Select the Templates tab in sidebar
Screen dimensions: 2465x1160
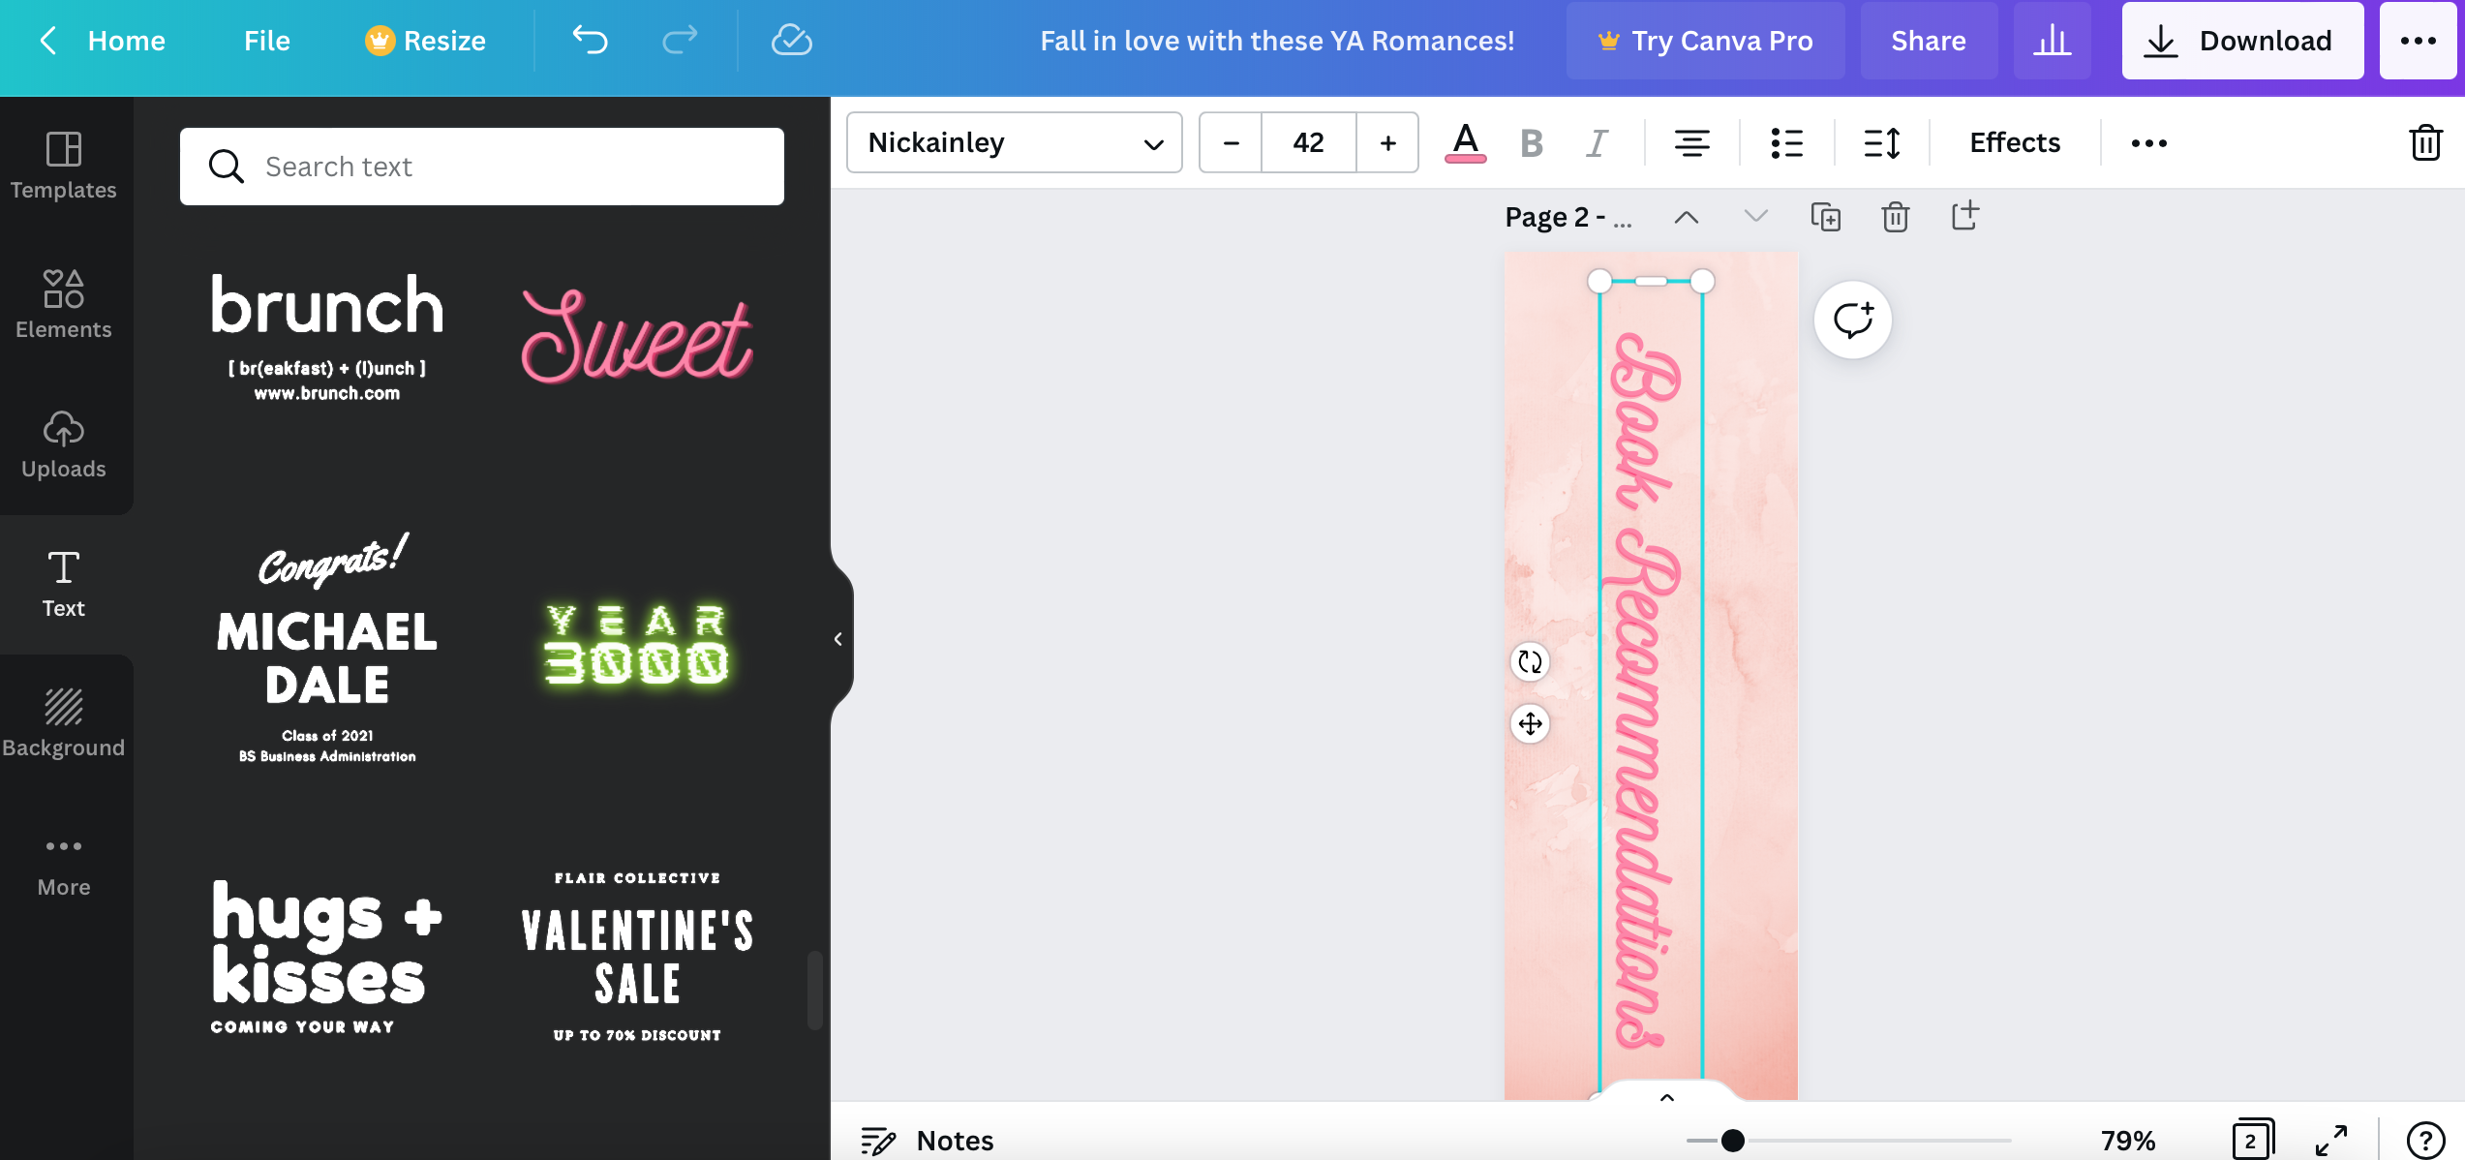(x=63, y=164)
